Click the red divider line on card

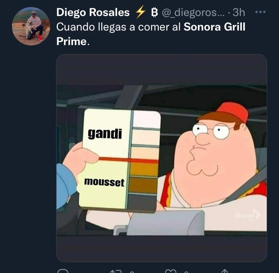pos(128,160)
